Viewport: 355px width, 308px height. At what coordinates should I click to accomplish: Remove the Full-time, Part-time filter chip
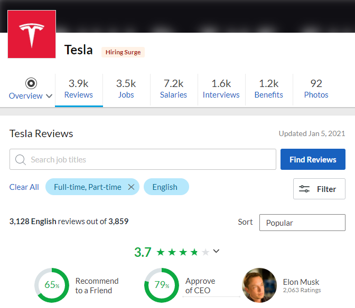point(132,187)
